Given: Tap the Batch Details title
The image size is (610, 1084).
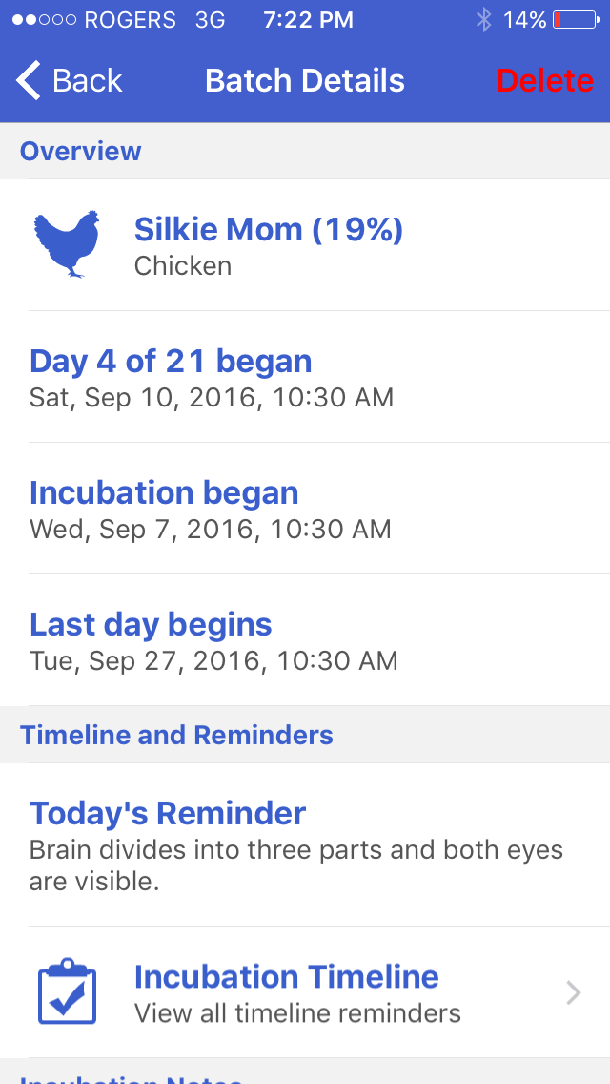Looking at the screenshot, I should click(305, 81).
